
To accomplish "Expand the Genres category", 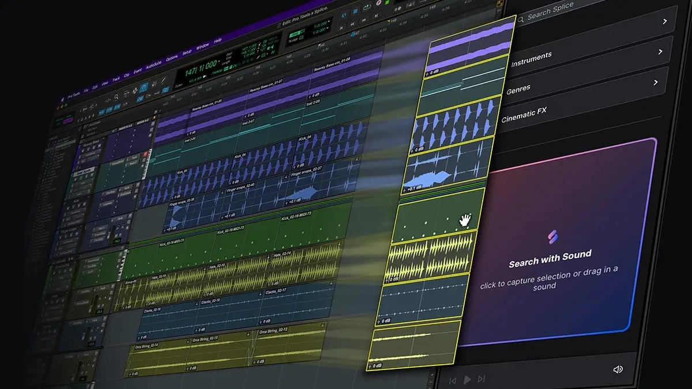I will 655,82.
